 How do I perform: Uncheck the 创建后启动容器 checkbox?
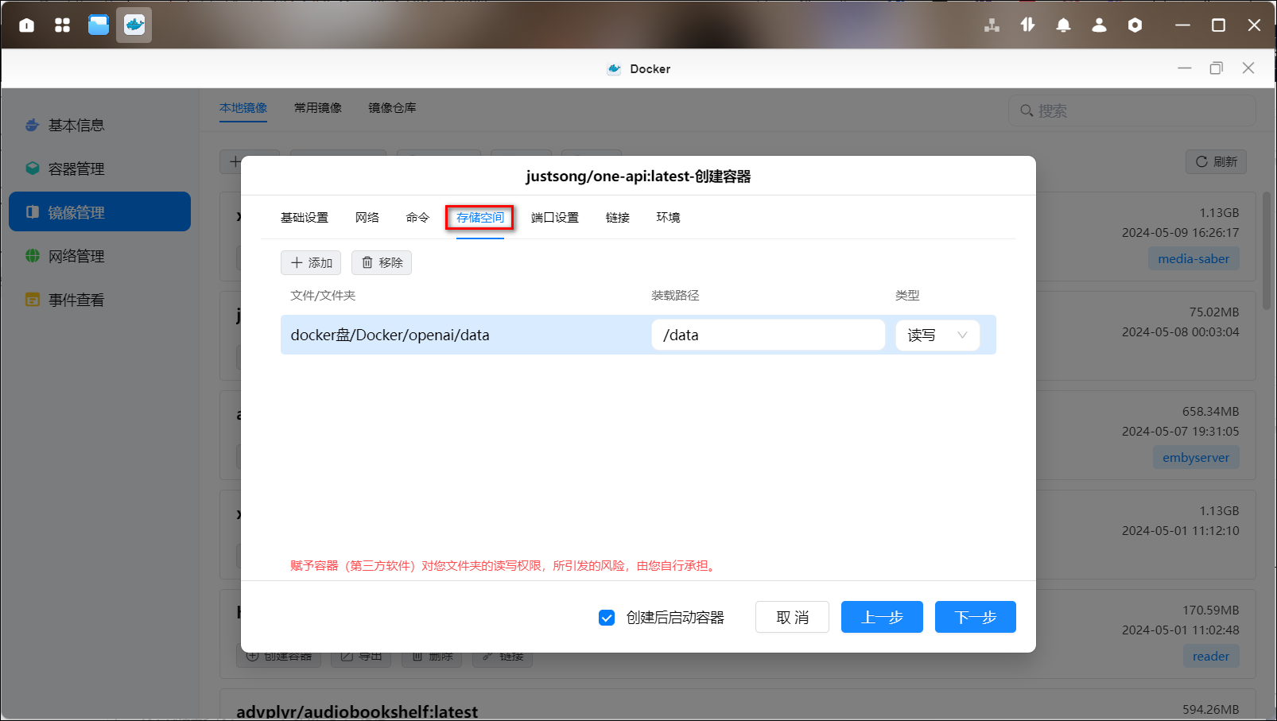click(x=607, y=618)
